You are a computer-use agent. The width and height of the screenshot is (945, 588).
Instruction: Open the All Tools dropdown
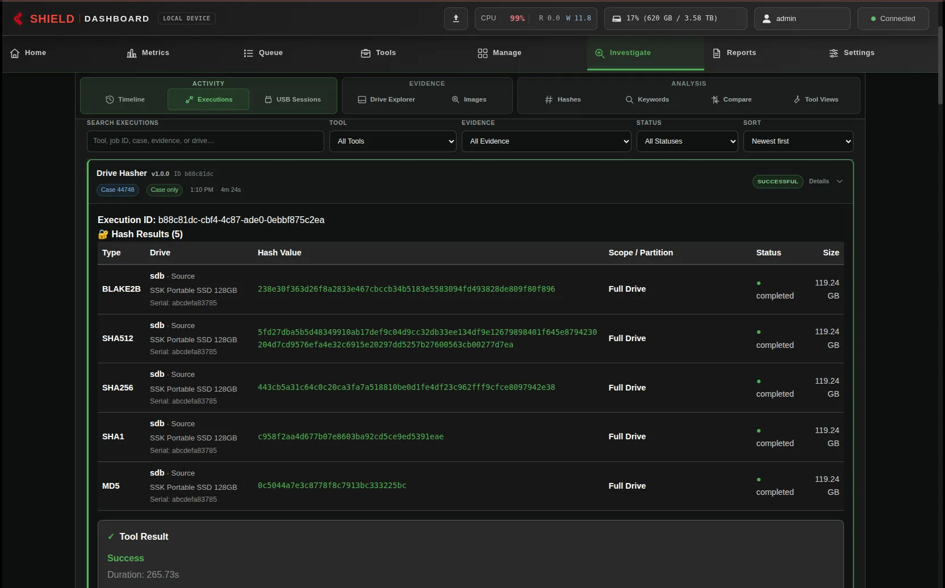[393, 141]
